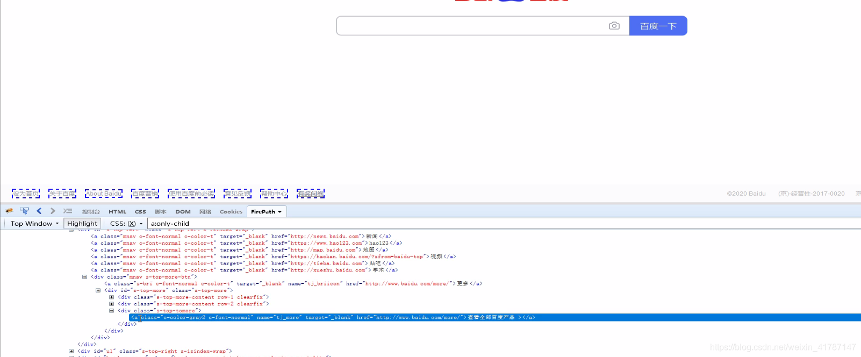This screenshot has width=861, height=357.
Task: Expand the div id u1 s-top-right node
Action: (x=71, y=351)
